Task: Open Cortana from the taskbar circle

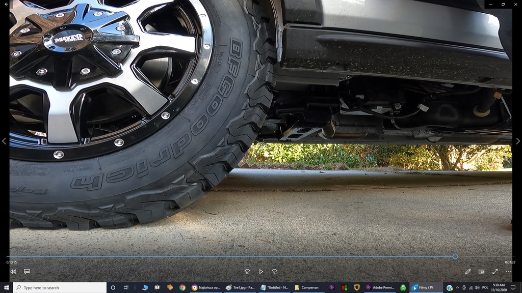Action: (113, 288)
